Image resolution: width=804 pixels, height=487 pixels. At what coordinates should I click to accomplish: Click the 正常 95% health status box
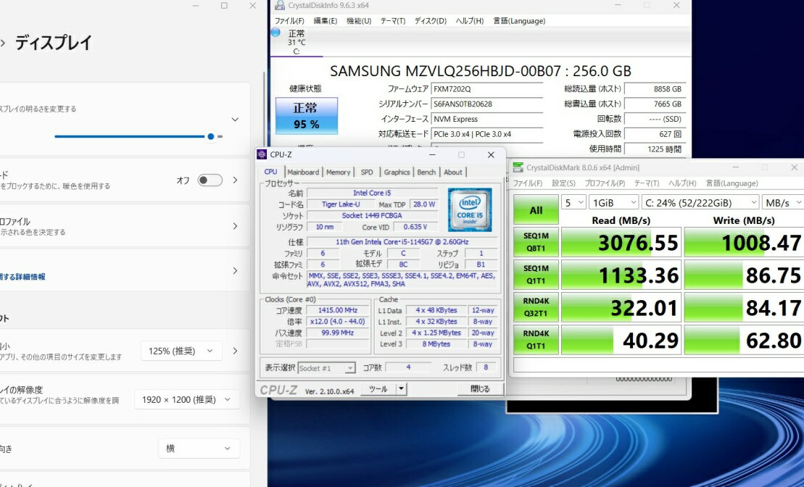306,116
